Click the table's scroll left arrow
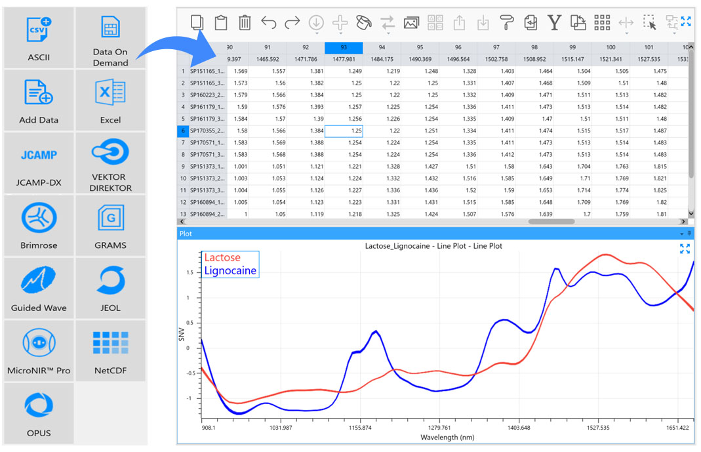 (x=182, y=221)
